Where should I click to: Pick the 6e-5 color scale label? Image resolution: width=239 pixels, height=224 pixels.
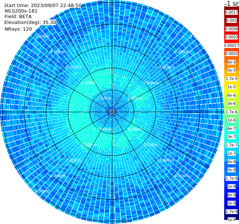232,62
